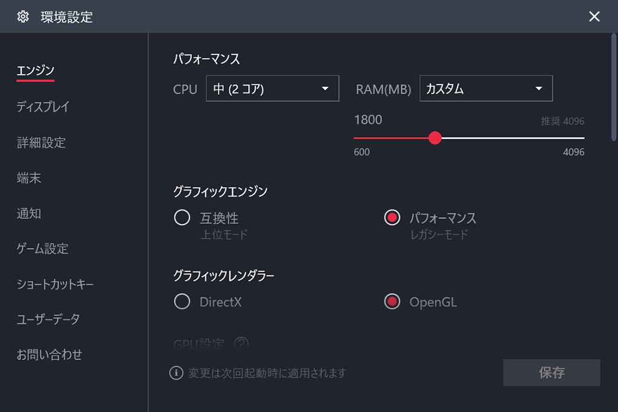
Task: Open the 通知 settings tab
Action: [x=29, y=214]
